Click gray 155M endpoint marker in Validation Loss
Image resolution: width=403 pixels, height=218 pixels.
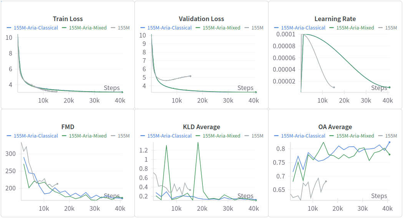tap(190, 76)
